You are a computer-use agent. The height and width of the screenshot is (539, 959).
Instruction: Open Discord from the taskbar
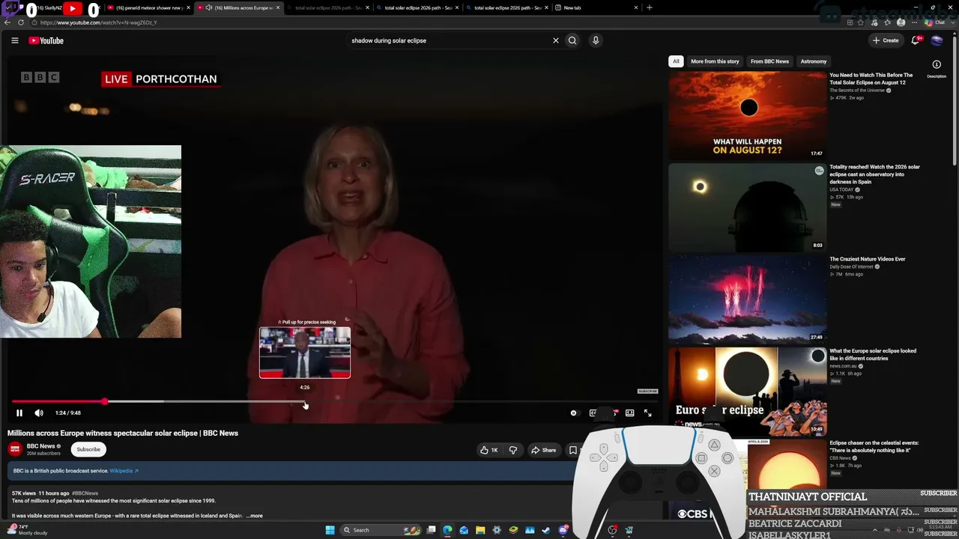point(563,530)
